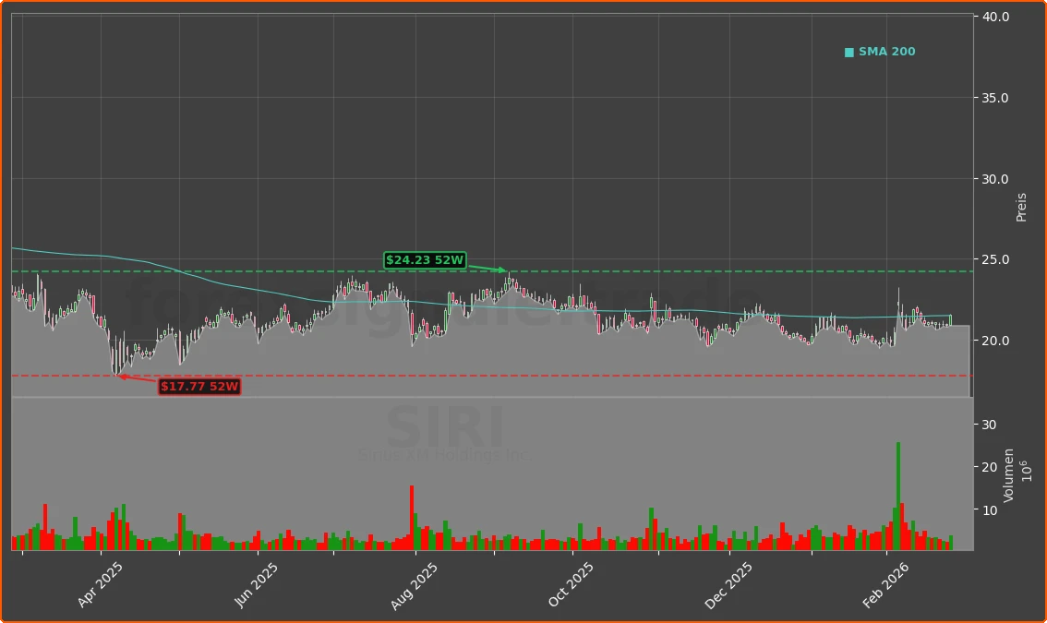Viewport: 1047px width, 623px height.
Task: Select the Jun 2025 date axis label
Action: pos(257,584)
